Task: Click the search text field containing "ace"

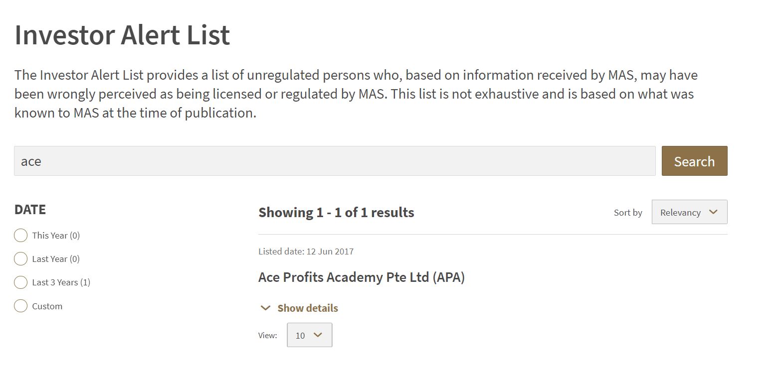Action: pos(334,161)
